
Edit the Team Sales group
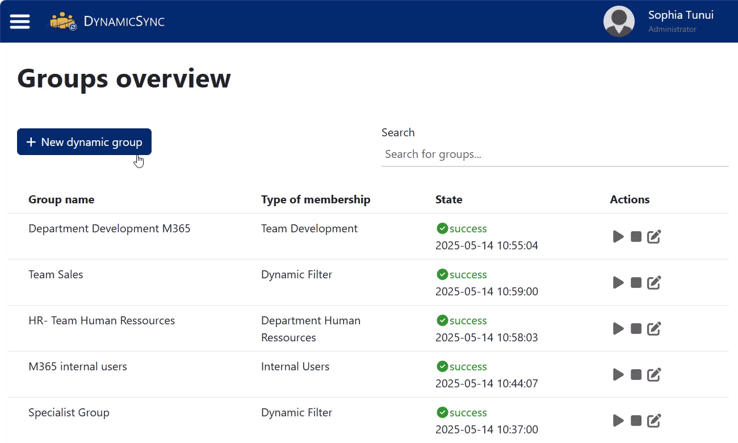[x=654, y=282]
